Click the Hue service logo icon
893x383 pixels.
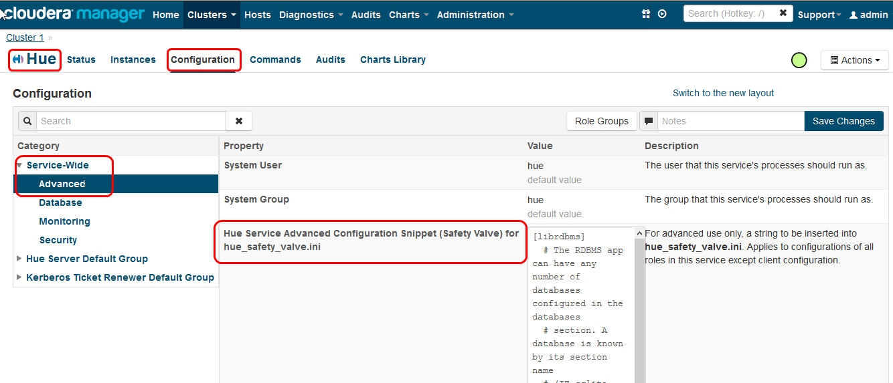click(18, 59)
